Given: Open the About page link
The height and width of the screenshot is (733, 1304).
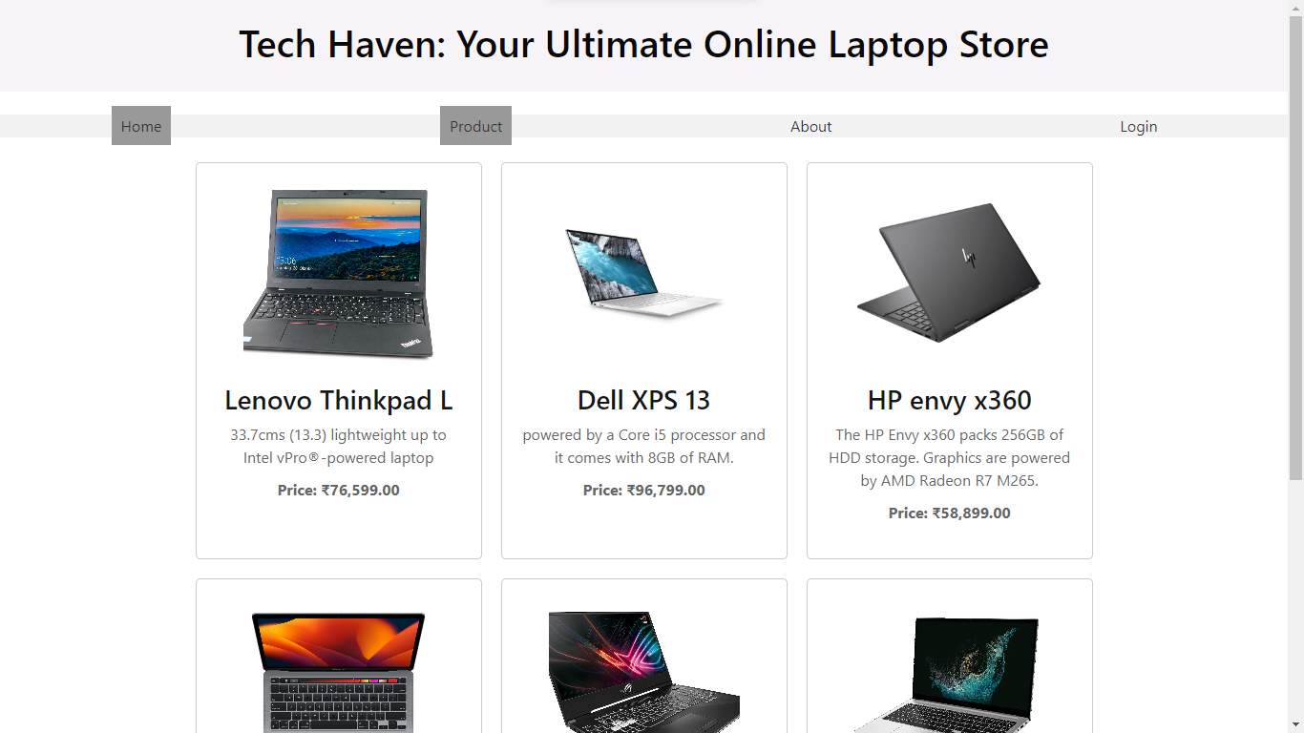Looking at the screenshot, I should point(810,126).
